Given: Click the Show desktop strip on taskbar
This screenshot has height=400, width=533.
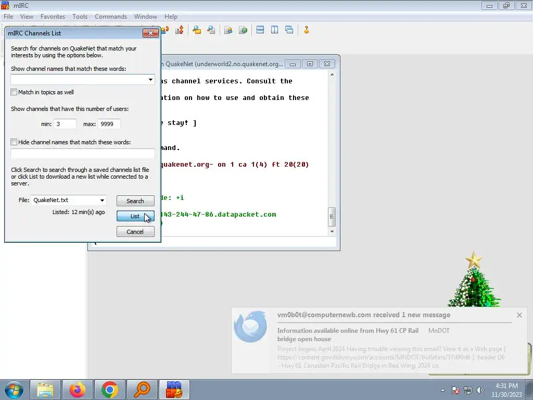Looking at the screenshot, I should pyautogui.click(x=529, y=390).
